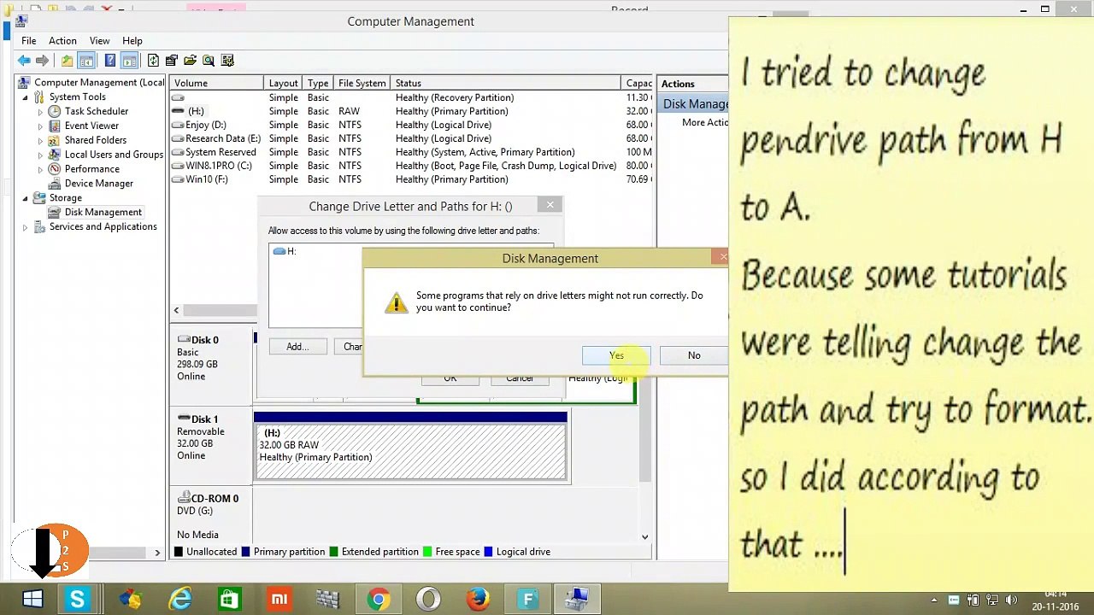Open Opera from the taskbar
The width and height of the screenshot is (1094, 615).
pos(428,600)
